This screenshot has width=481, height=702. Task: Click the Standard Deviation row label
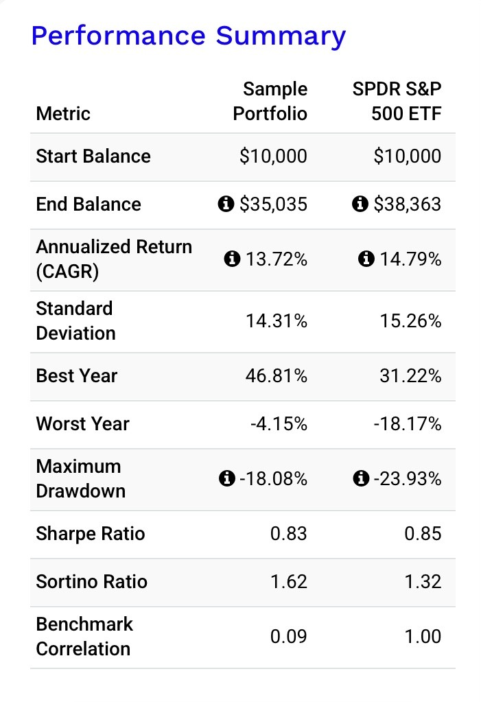[75, 320]
